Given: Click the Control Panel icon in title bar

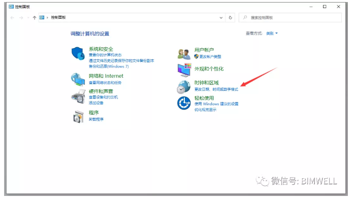Looking at the screenshot, I should coord(11,7).
